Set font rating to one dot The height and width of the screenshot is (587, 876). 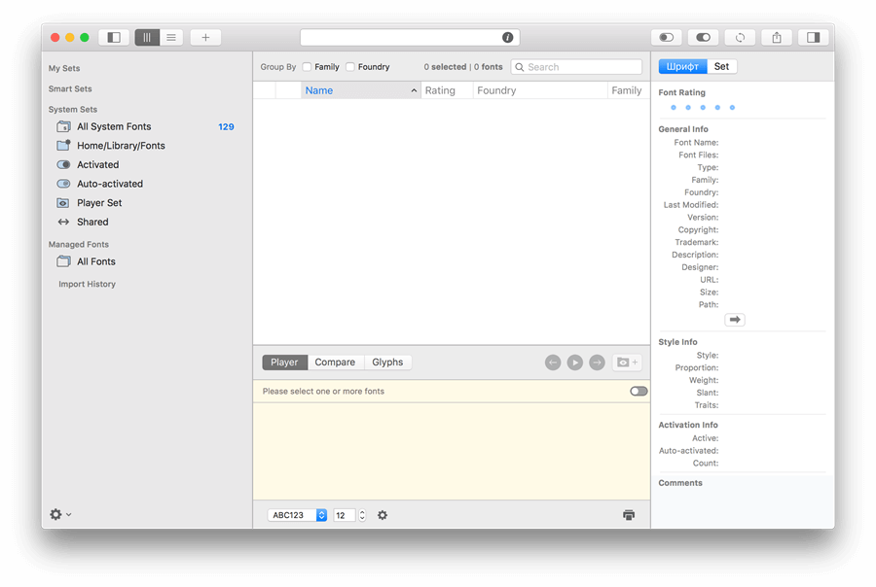(x=674, y=108)
